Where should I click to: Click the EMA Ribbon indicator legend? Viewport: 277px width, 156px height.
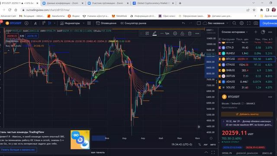point(12,41)
